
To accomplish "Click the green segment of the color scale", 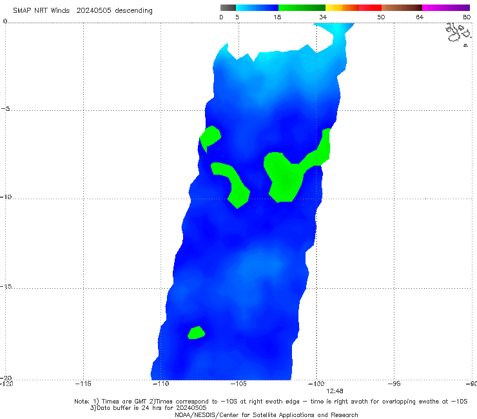I will tap(302, 8).
